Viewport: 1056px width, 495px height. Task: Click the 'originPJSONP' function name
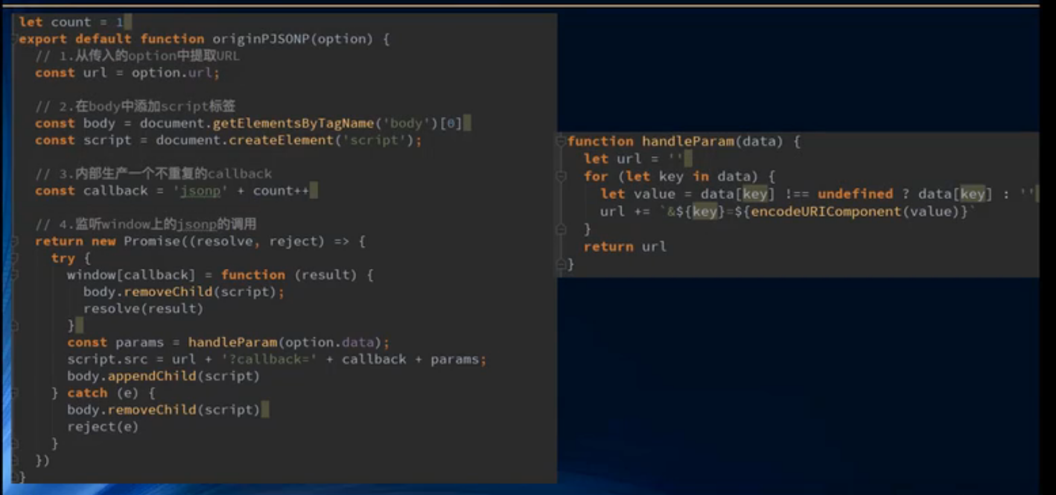point(261,39)
